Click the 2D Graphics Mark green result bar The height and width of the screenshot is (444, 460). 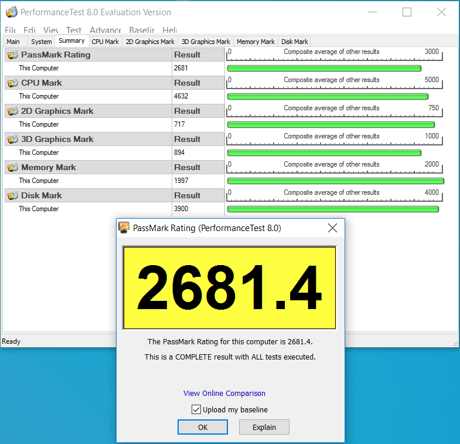tap(331, 125)
